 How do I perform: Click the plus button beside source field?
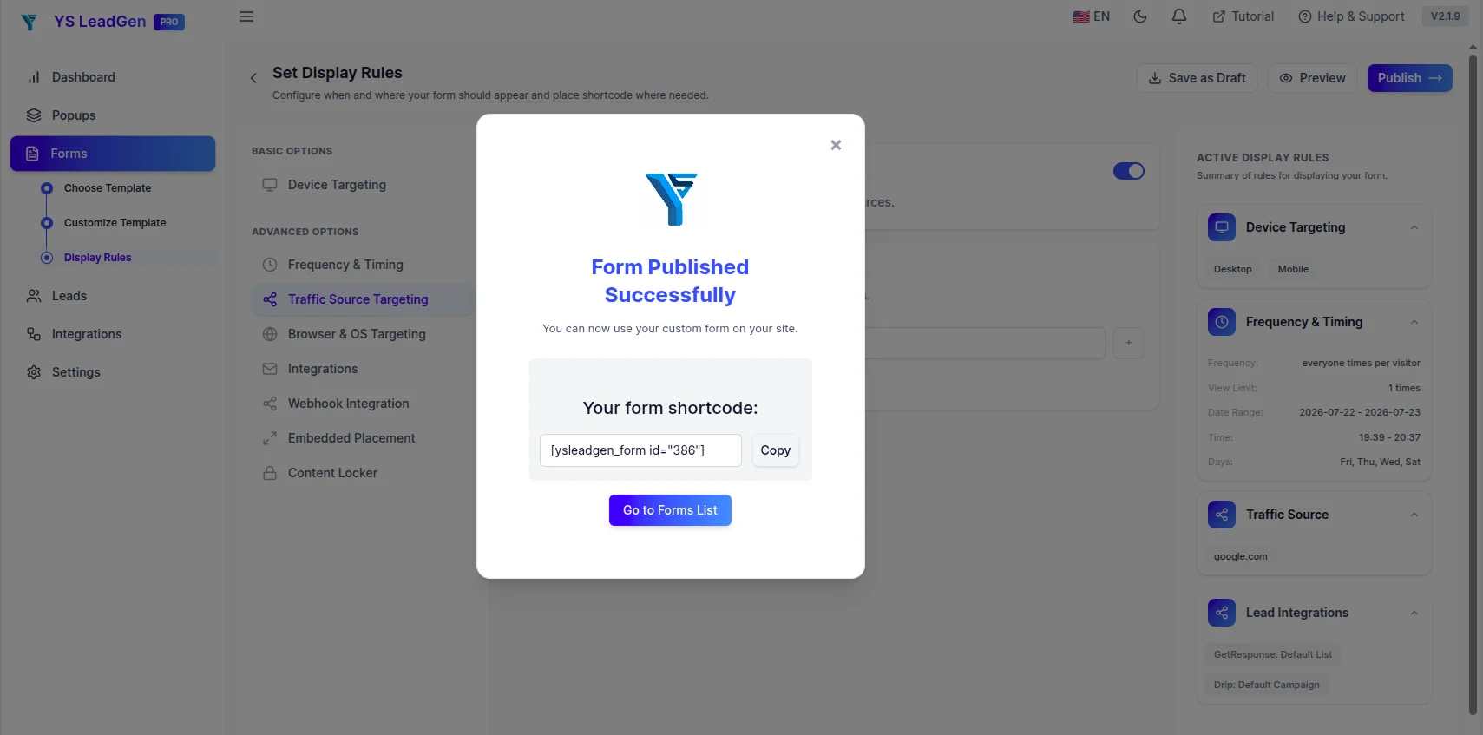(x=1129, y=343)
